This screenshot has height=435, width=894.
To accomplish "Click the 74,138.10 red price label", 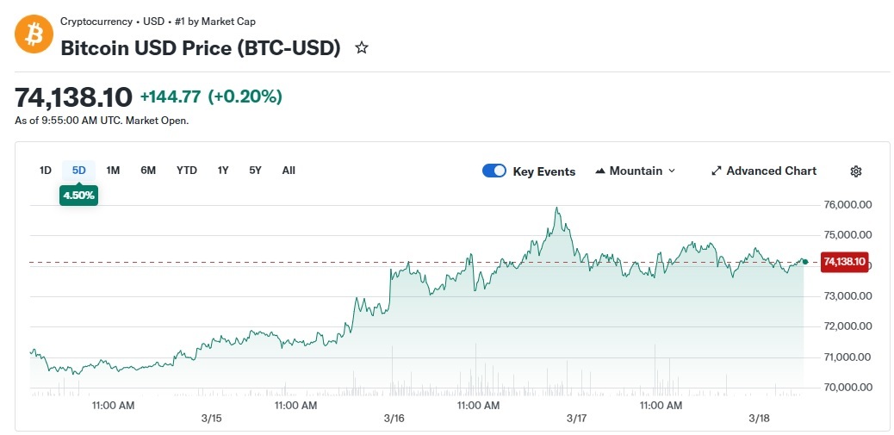I will point(844,262).
